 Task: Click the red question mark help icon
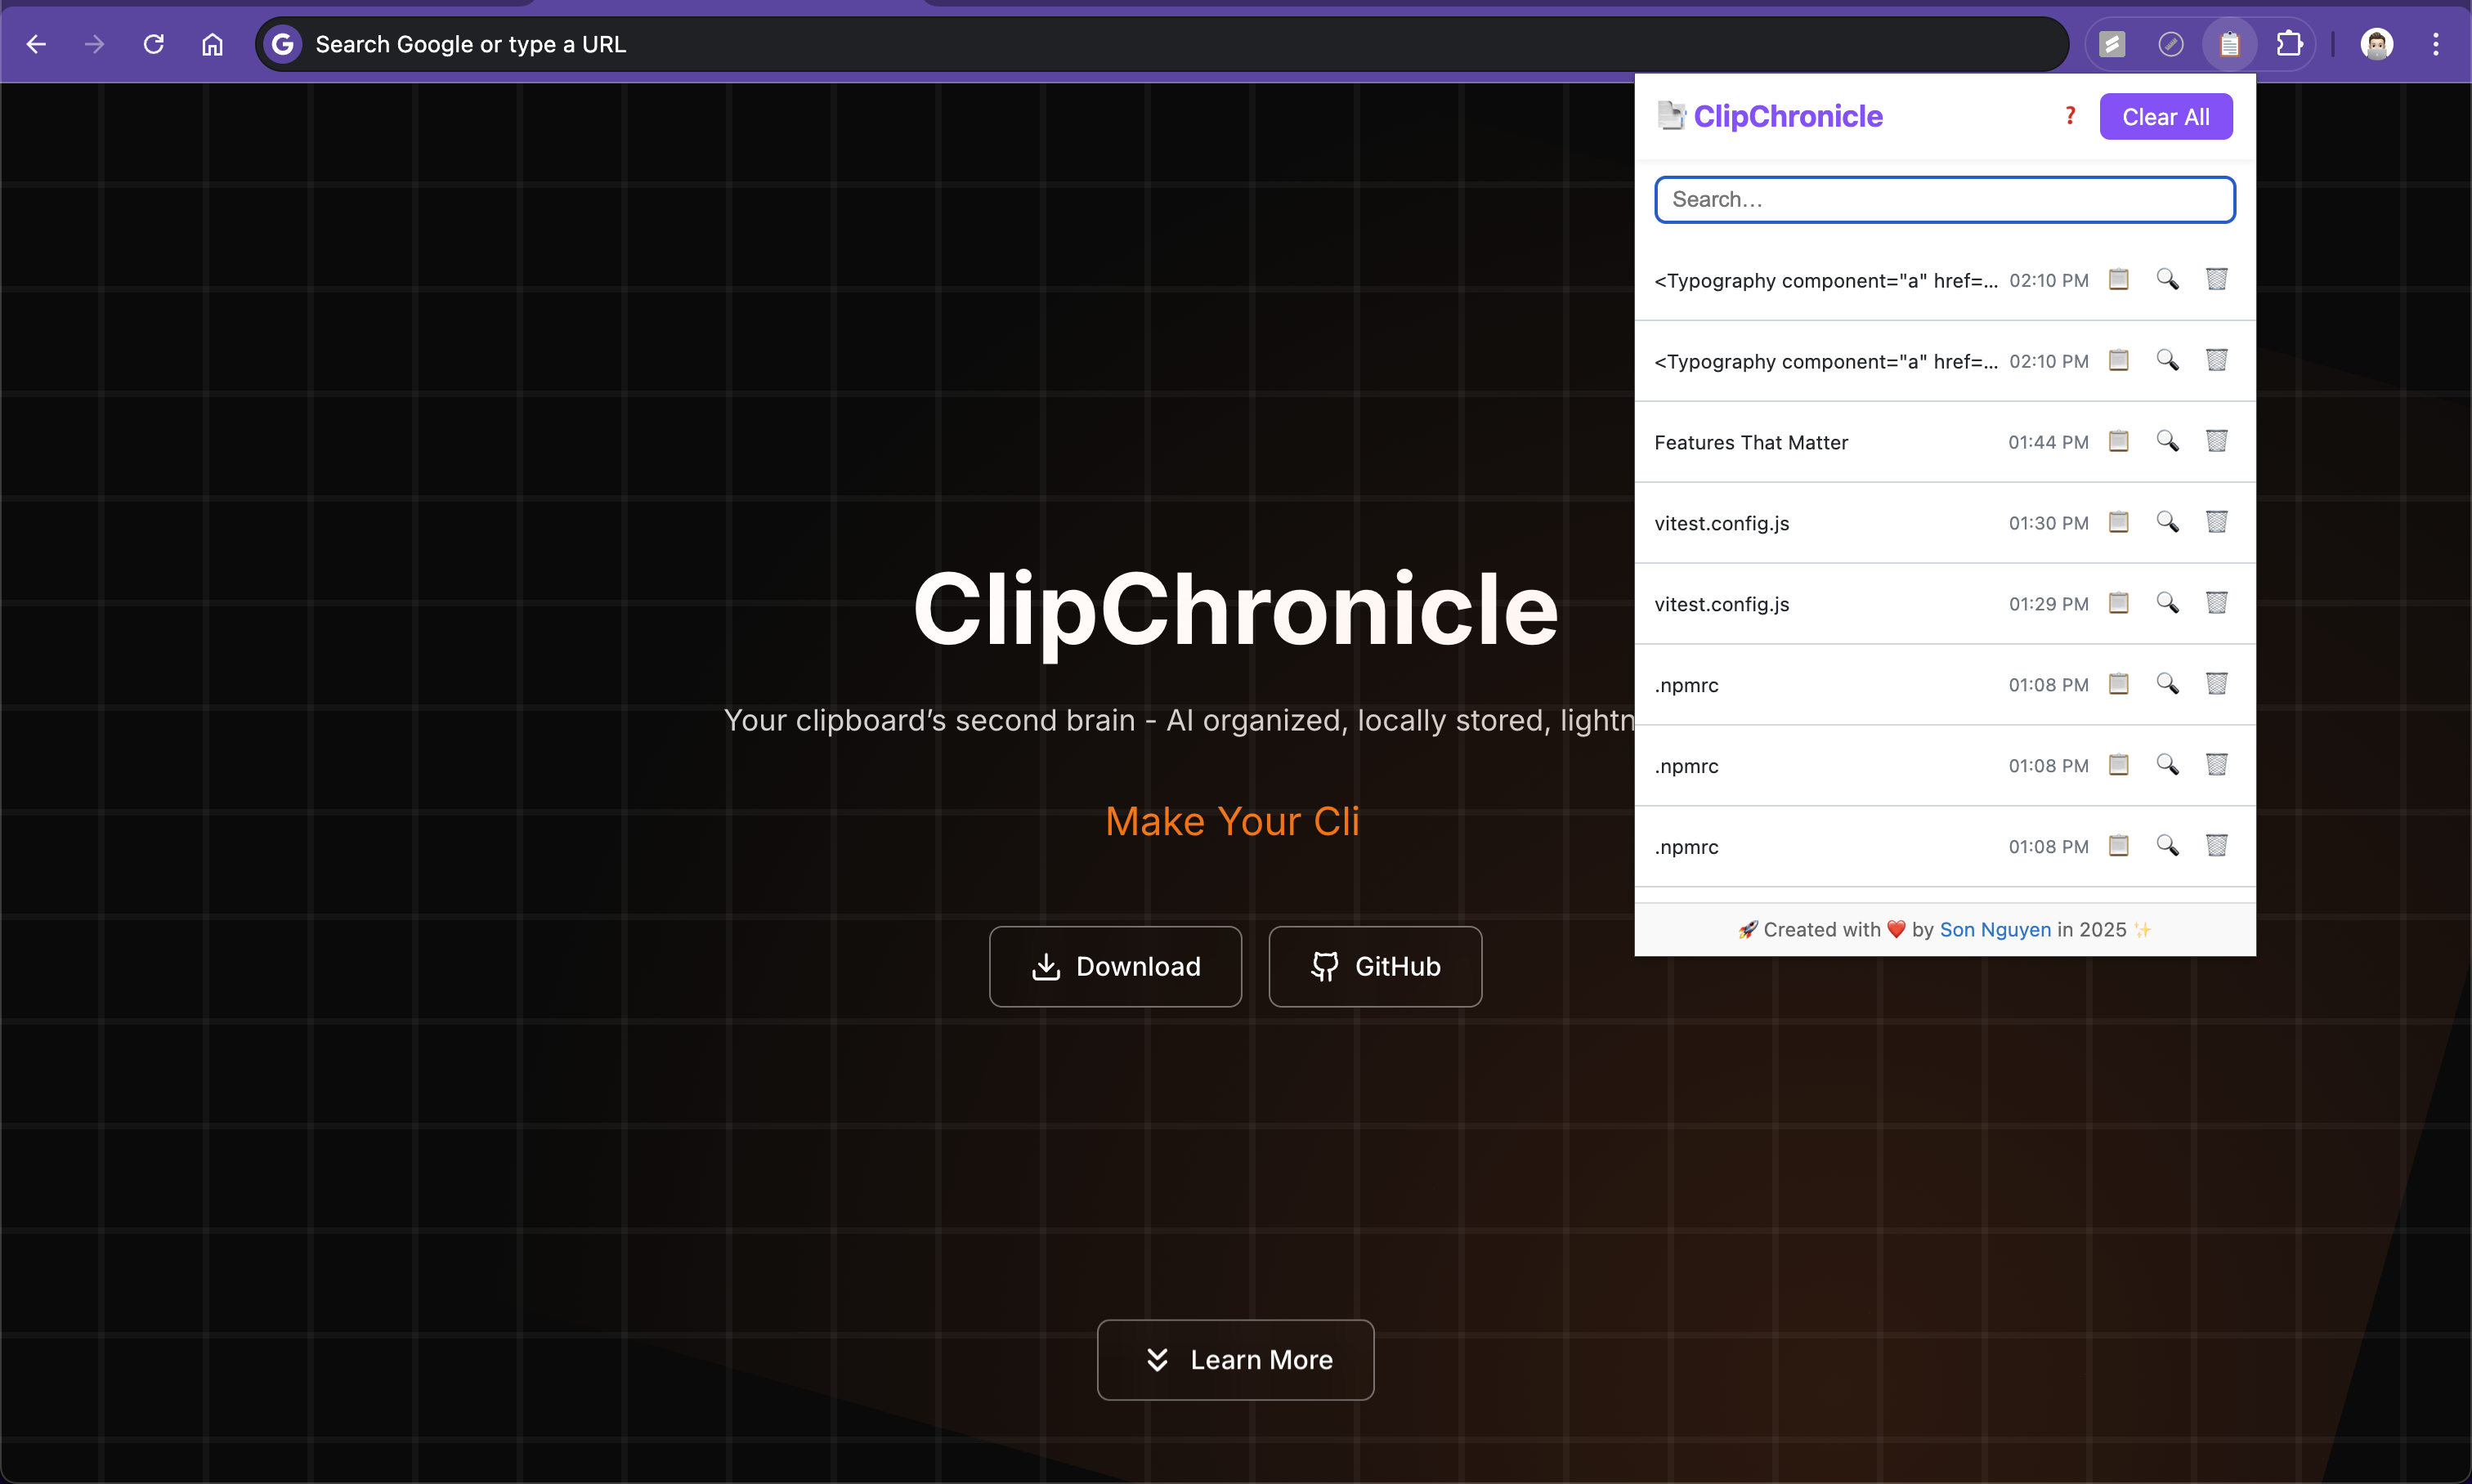[x=2070, y=116]
